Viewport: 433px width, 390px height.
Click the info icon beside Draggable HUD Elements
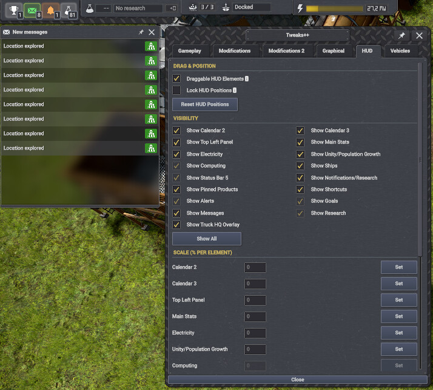(247, 79)
